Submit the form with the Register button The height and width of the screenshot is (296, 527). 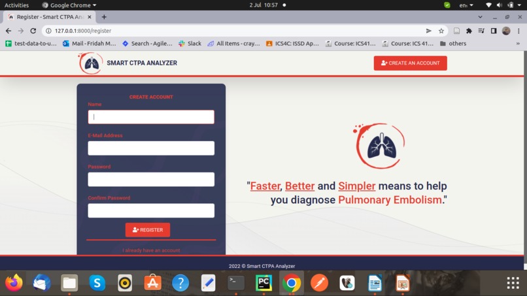tap(148, 230)
